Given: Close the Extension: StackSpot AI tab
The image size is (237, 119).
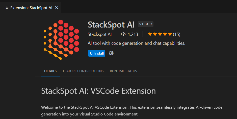Looking at the screenshot, I should tap(57, 8).
